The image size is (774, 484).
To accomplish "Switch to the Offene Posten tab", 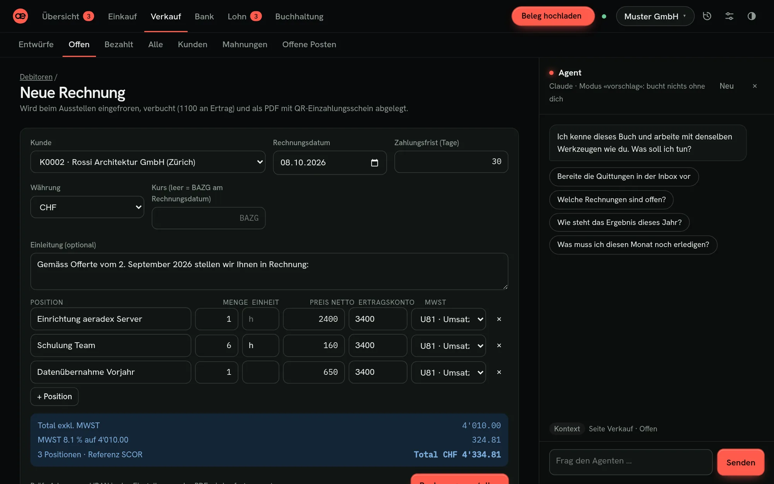I will [309, 44].
